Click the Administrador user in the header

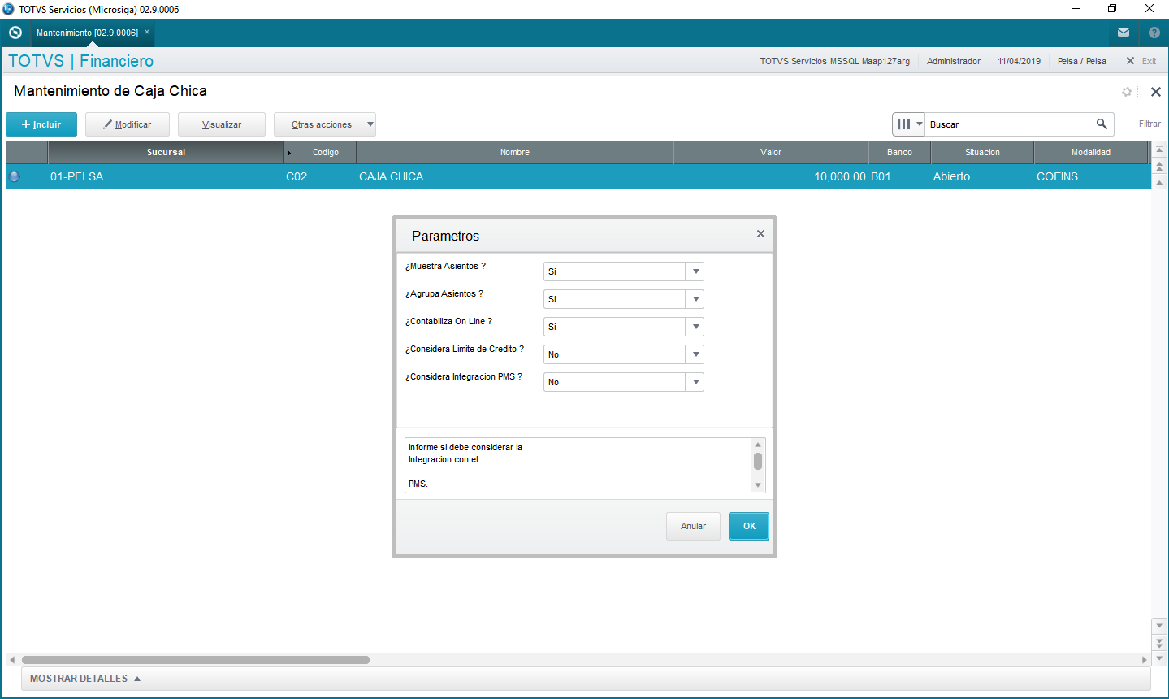[954, 61]
